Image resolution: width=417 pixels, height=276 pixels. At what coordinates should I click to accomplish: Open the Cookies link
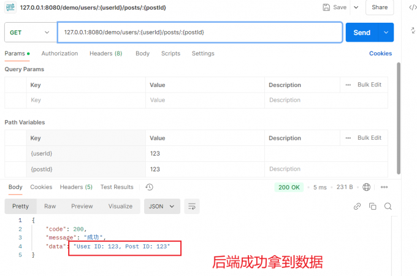(x=380, y=53)
